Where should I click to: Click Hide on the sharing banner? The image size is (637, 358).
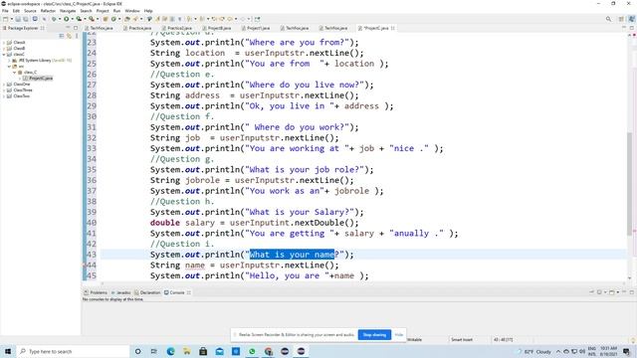point(399,335)
